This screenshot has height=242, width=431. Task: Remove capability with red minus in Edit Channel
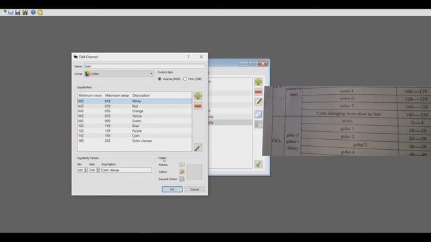click(198, 106)
